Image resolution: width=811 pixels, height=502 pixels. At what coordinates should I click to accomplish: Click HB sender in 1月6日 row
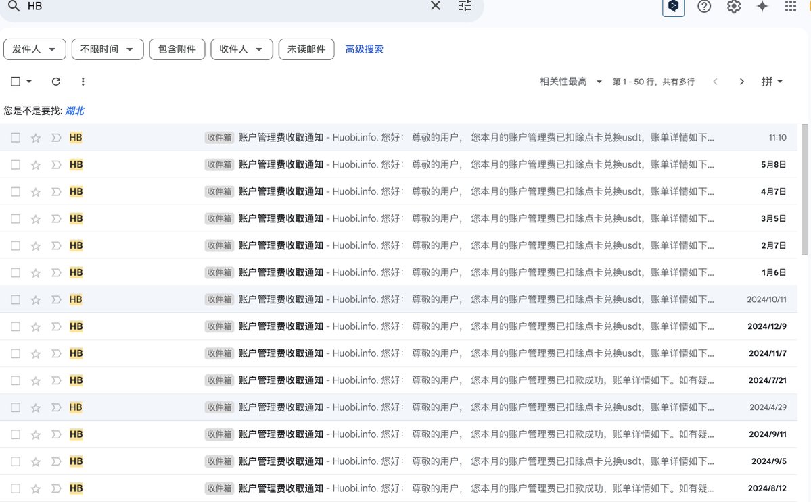click(76, 273)
